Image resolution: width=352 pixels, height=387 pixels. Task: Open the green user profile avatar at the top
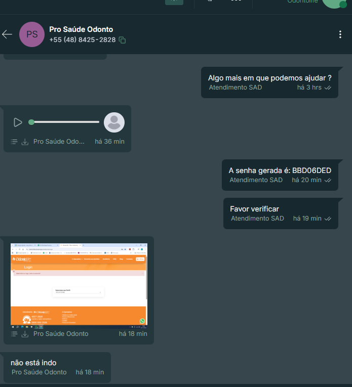pos(334,4)
